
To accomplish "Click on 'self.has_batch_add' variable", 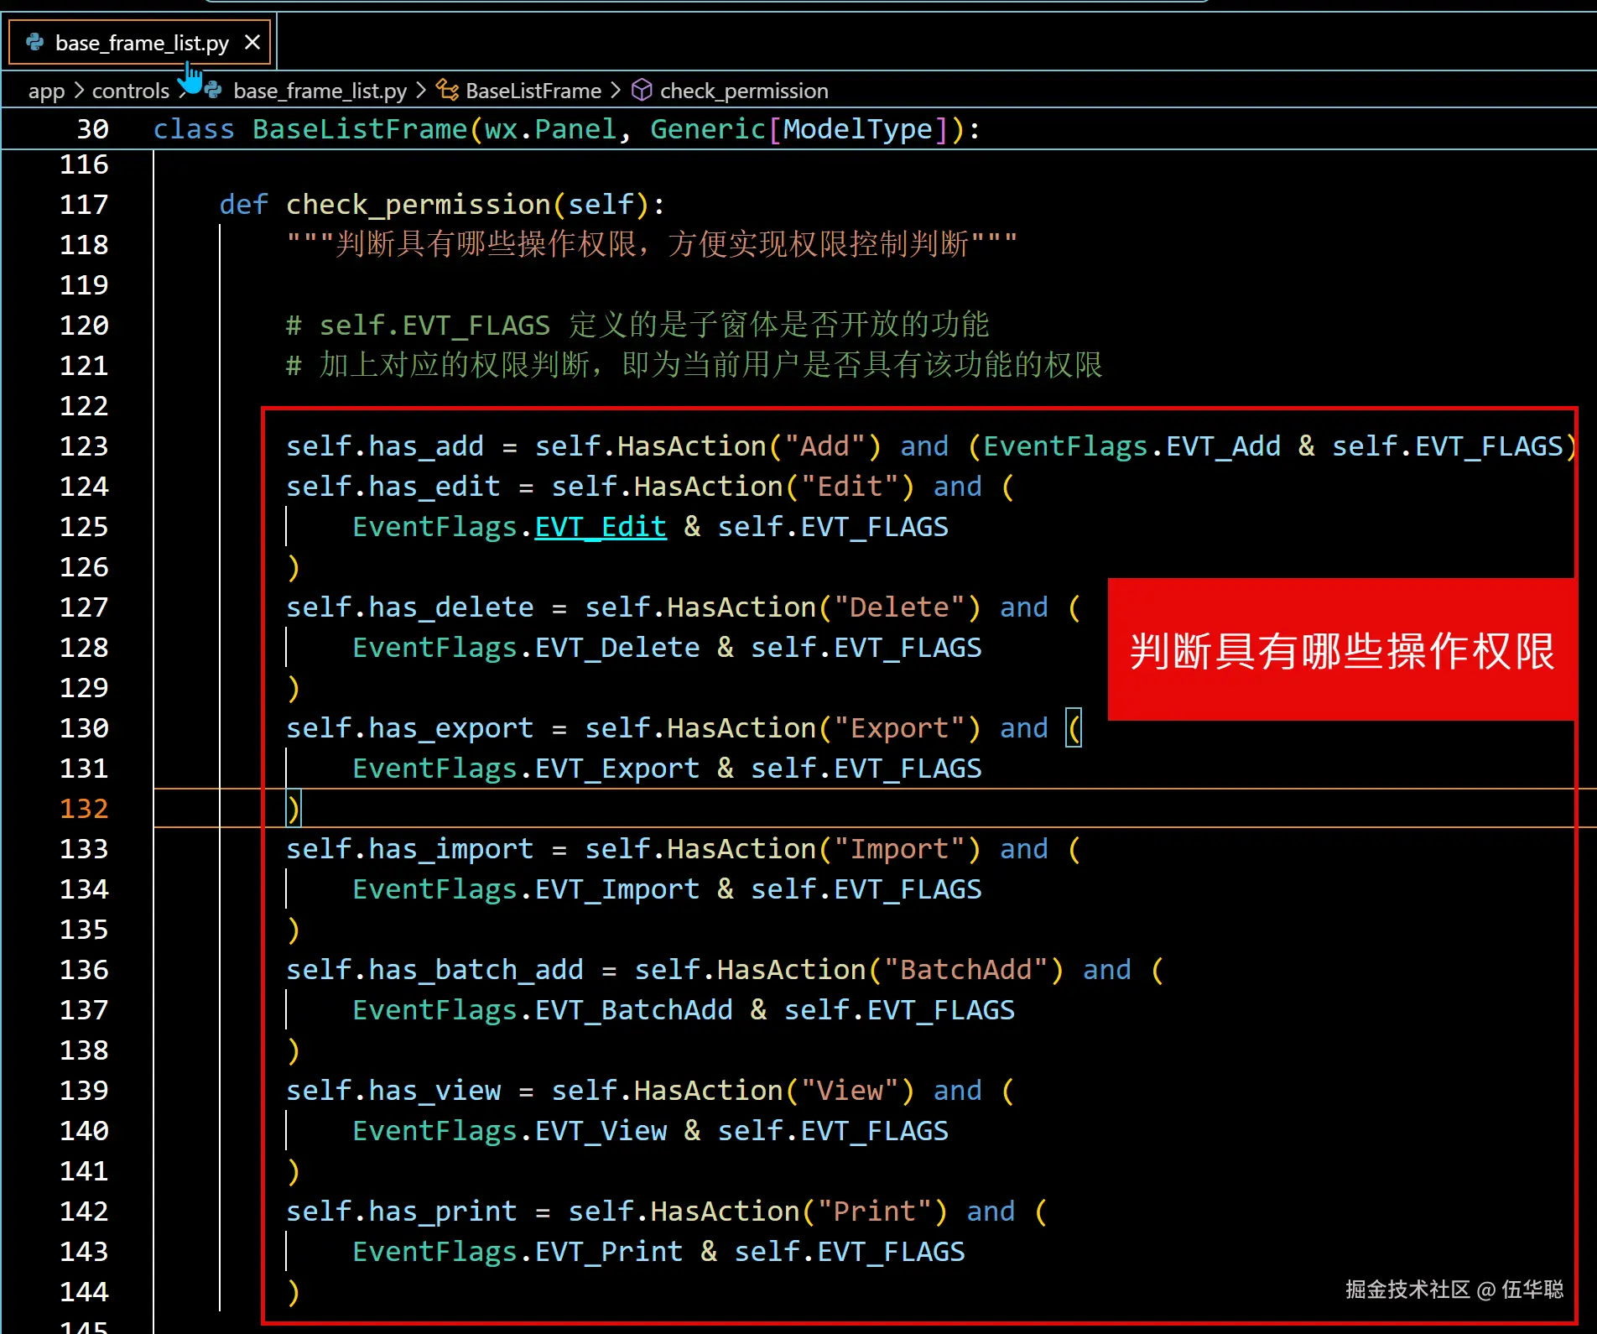I will click(x=434, y=970).
